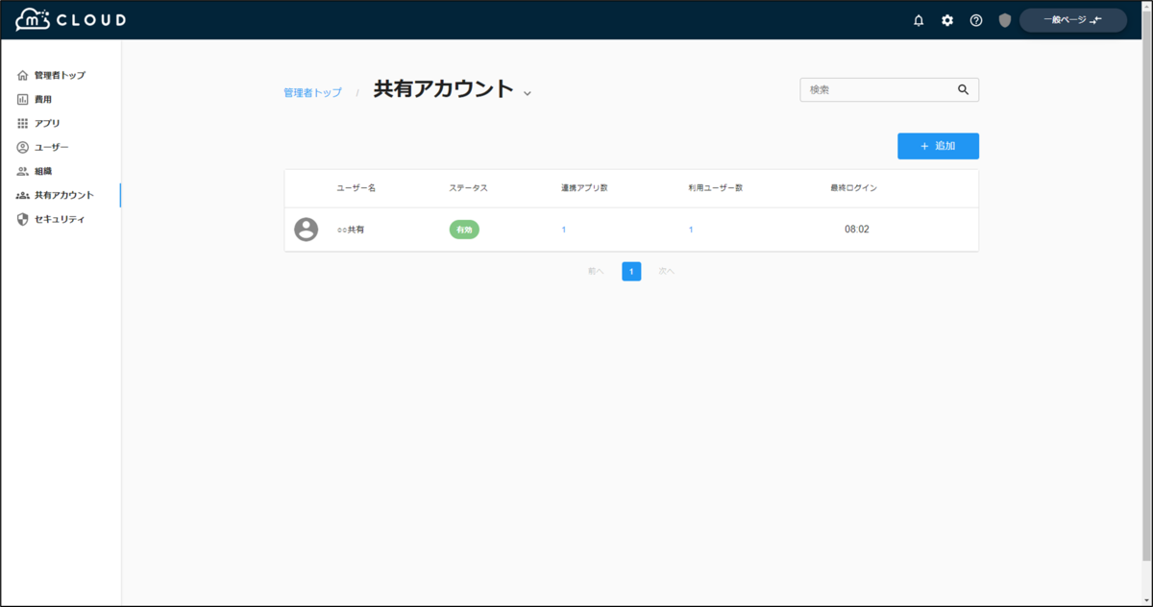Open the 組織 people icon in sidebar
The height and width of the screenshot is (607, 1153).
coord(22,171)
